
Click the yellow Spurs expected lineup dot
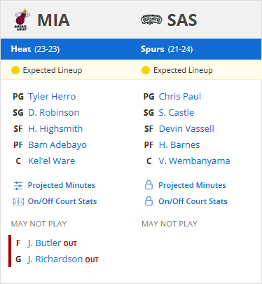click(146, 70)
